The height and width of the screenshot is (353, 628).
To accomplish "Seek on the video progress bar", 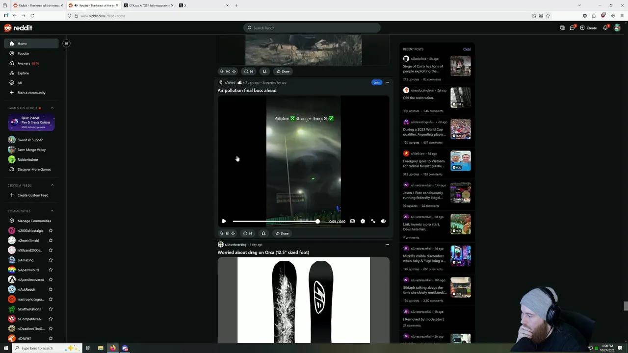I will tap(276, 222).
